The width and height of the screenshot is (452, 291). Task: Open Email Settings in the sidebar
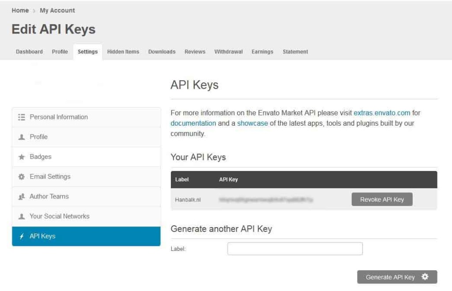click(x=86, y=177)
